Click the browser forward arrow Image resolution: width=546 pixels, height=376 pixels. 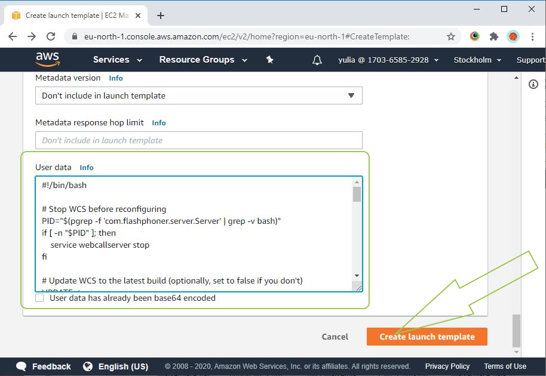32,36
